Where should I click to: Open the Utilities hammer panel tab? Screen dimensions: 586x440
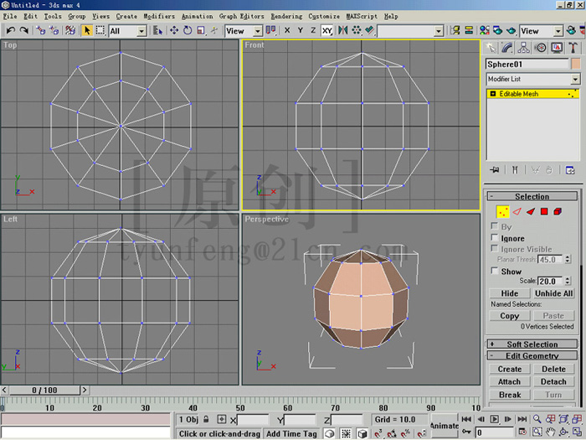pos(573,48)
